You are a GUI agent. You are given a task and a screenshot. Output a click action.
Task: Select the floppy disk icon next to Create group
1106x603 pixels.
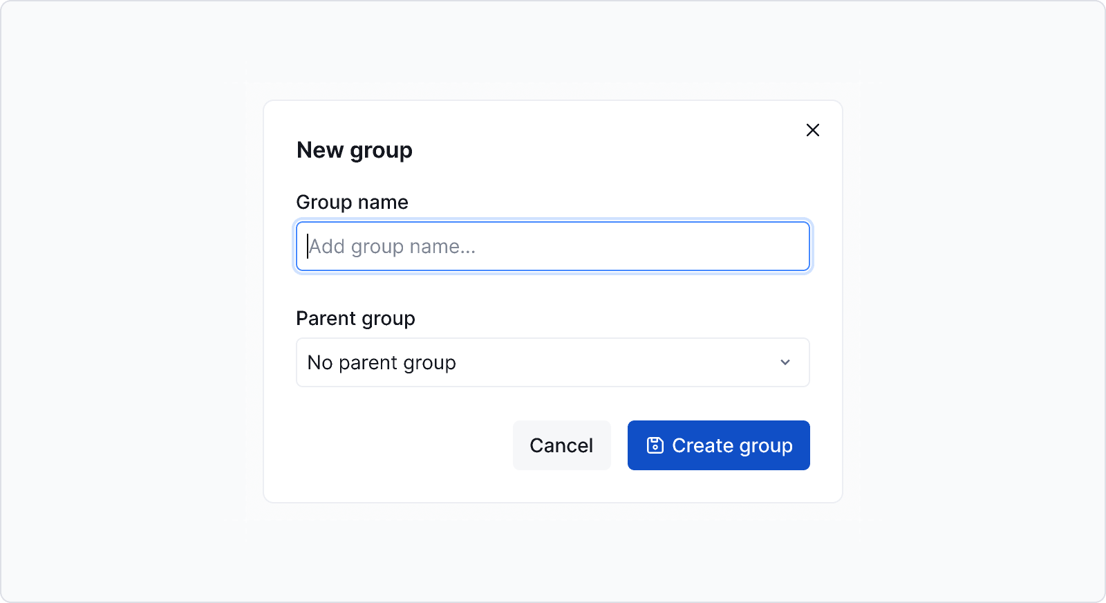coord(655,445)
